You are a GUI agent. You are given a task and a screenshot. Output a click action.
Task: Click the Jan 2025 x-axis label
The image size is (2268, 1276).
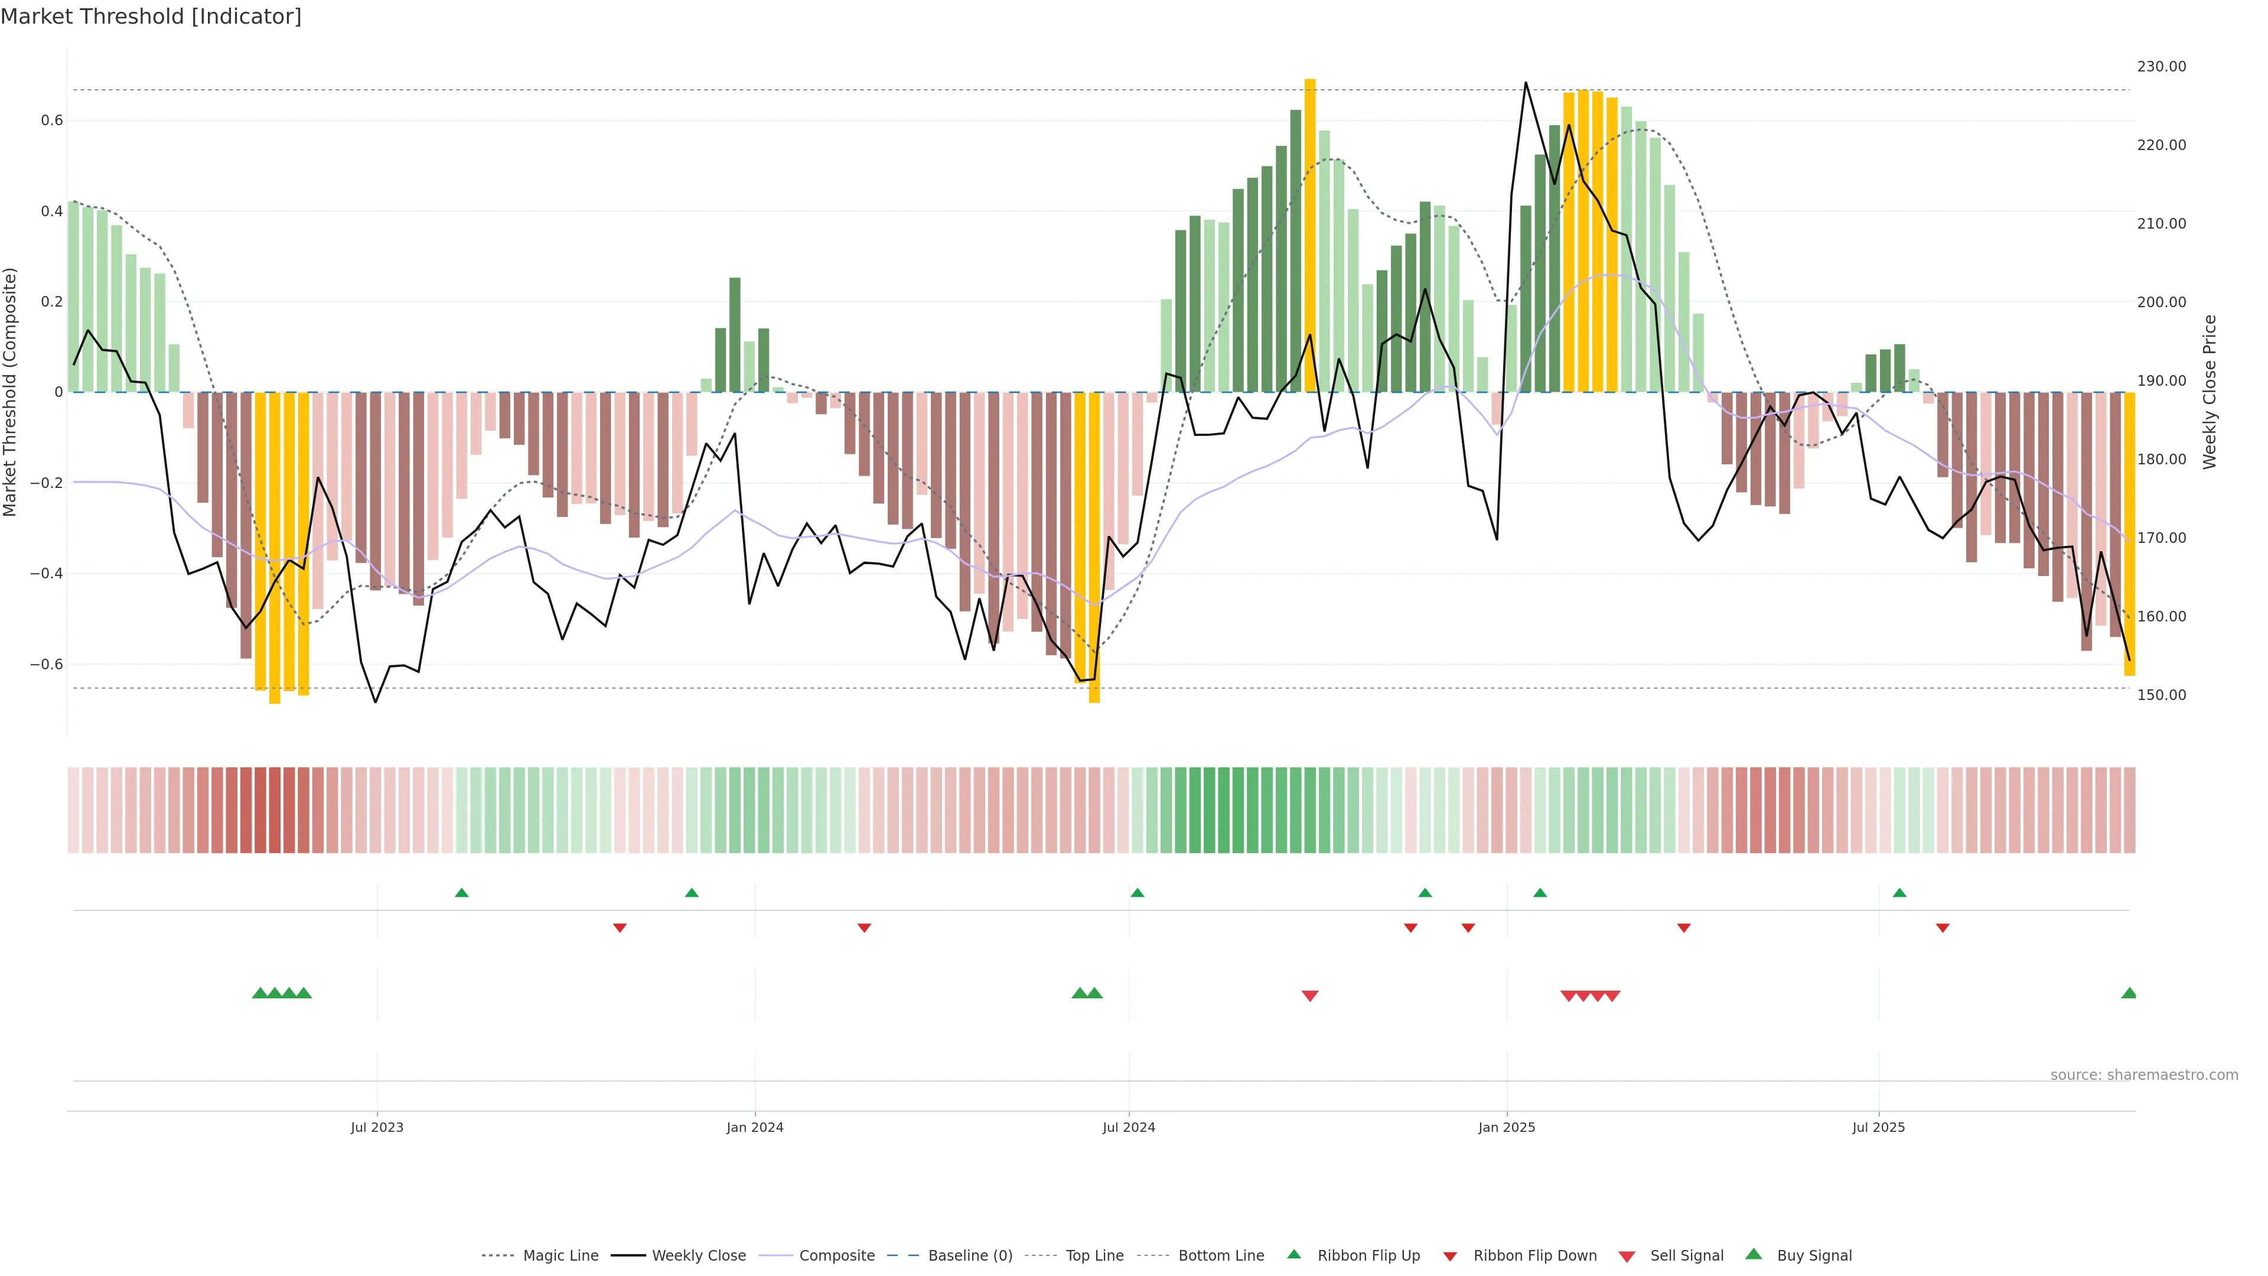(x=1507, y=1127)
